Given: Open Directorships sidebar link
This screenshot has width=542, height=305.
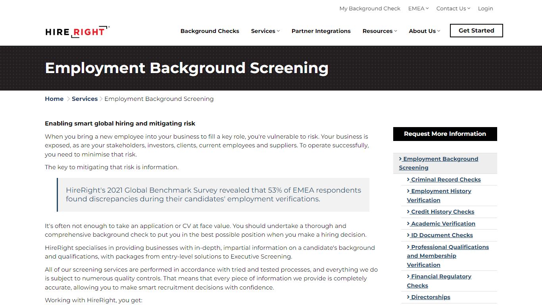Looking at the screenshot, I should click(x=429, y=297).
